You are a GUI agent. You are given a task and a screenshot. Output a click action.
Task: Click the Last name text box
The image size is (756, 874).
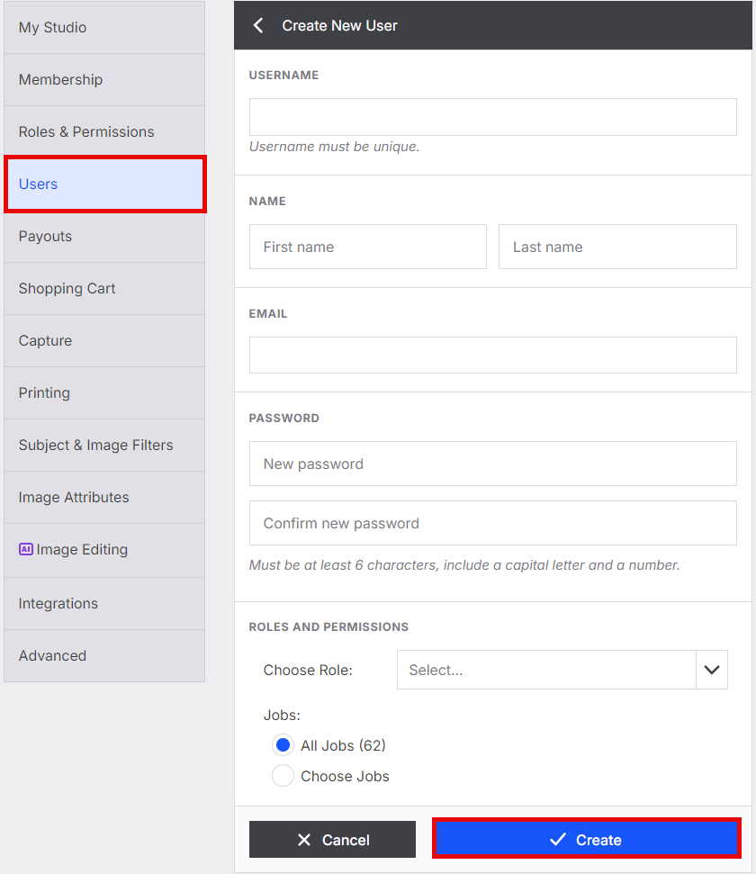617,247
